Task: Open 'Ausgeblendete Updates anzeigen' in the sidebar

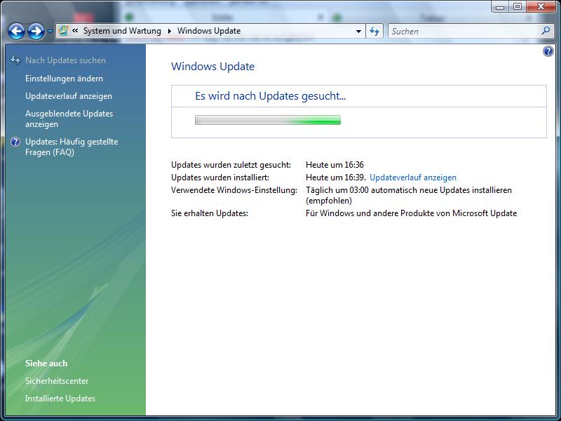Action: click(x=69, y=119)
